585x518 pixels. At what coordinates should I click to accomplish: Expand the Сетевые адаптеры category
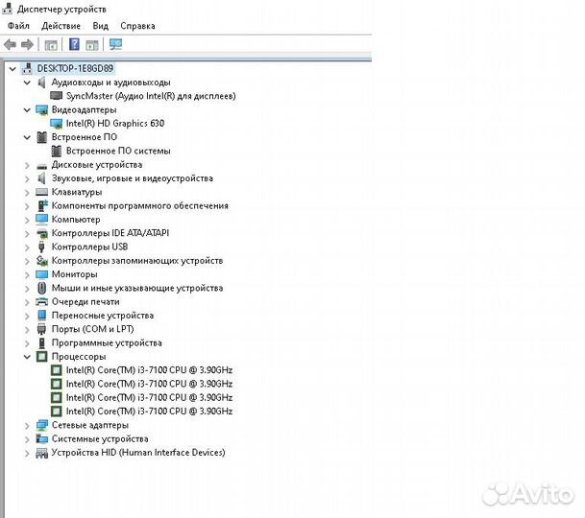[27, 426]
